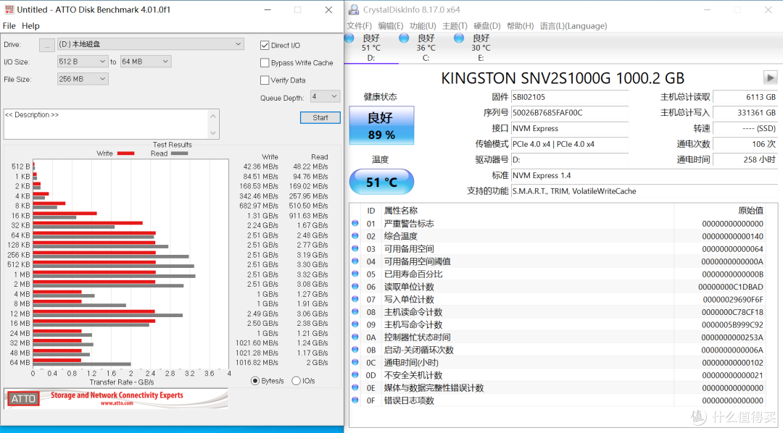The image size is (783, 433).
Task: Click the status dot of attribute 0B
Action: (355, 349)
